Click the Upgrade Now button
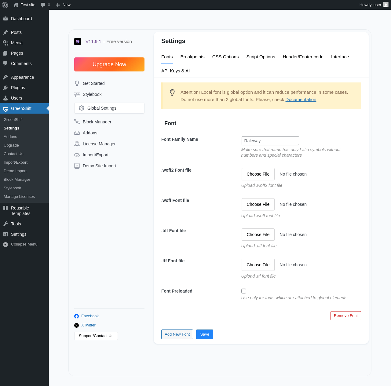This screenshot has height=386, width=391. coord(109,64)
